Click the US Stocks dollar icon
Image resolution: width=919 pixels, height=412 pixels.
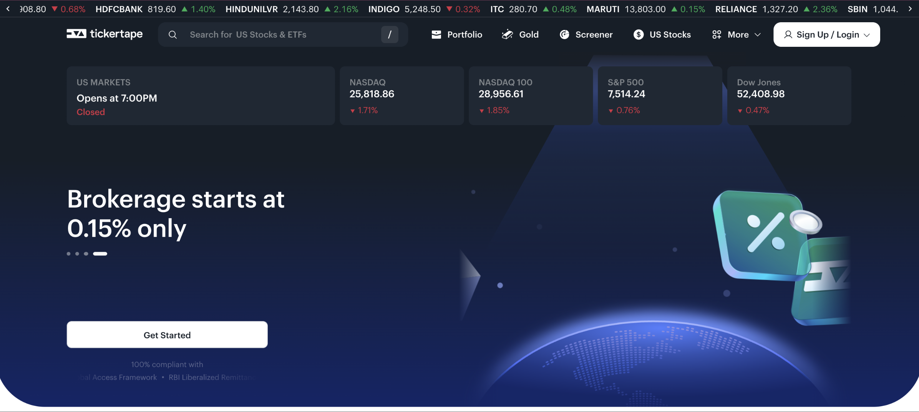(639, 35)
